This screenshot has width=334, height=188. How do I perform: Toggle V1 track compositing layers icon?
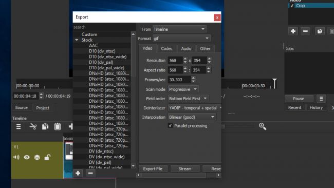pyautogui.click(x=37, y=157)
